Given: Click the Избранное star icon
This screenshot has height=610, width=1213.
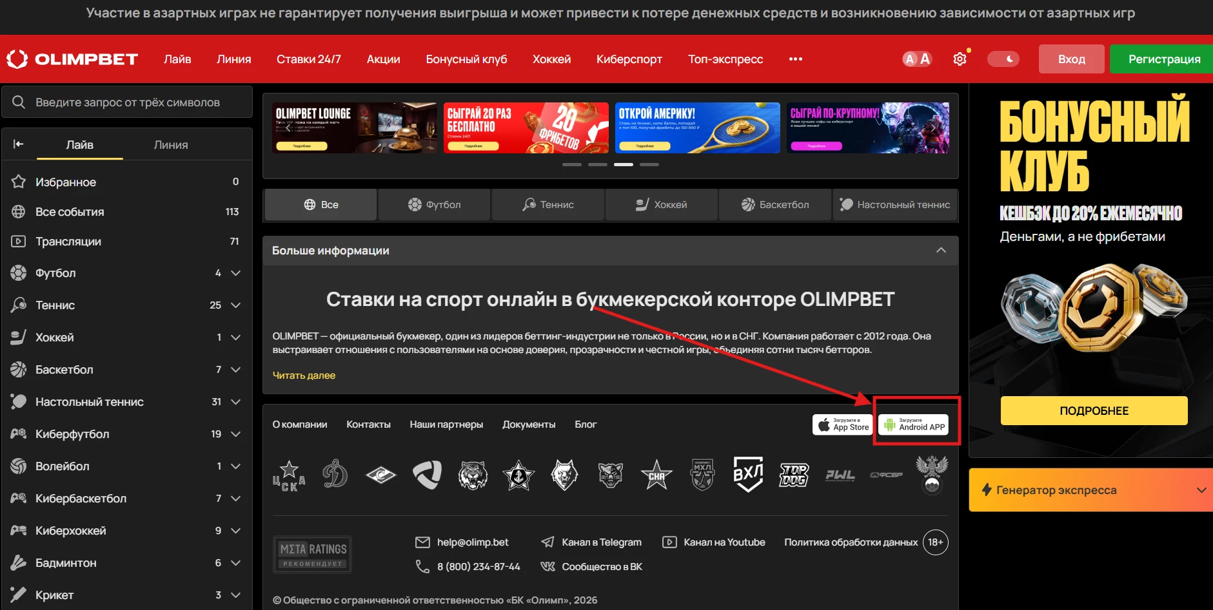Looking at the screenshot, I should 19,182.
